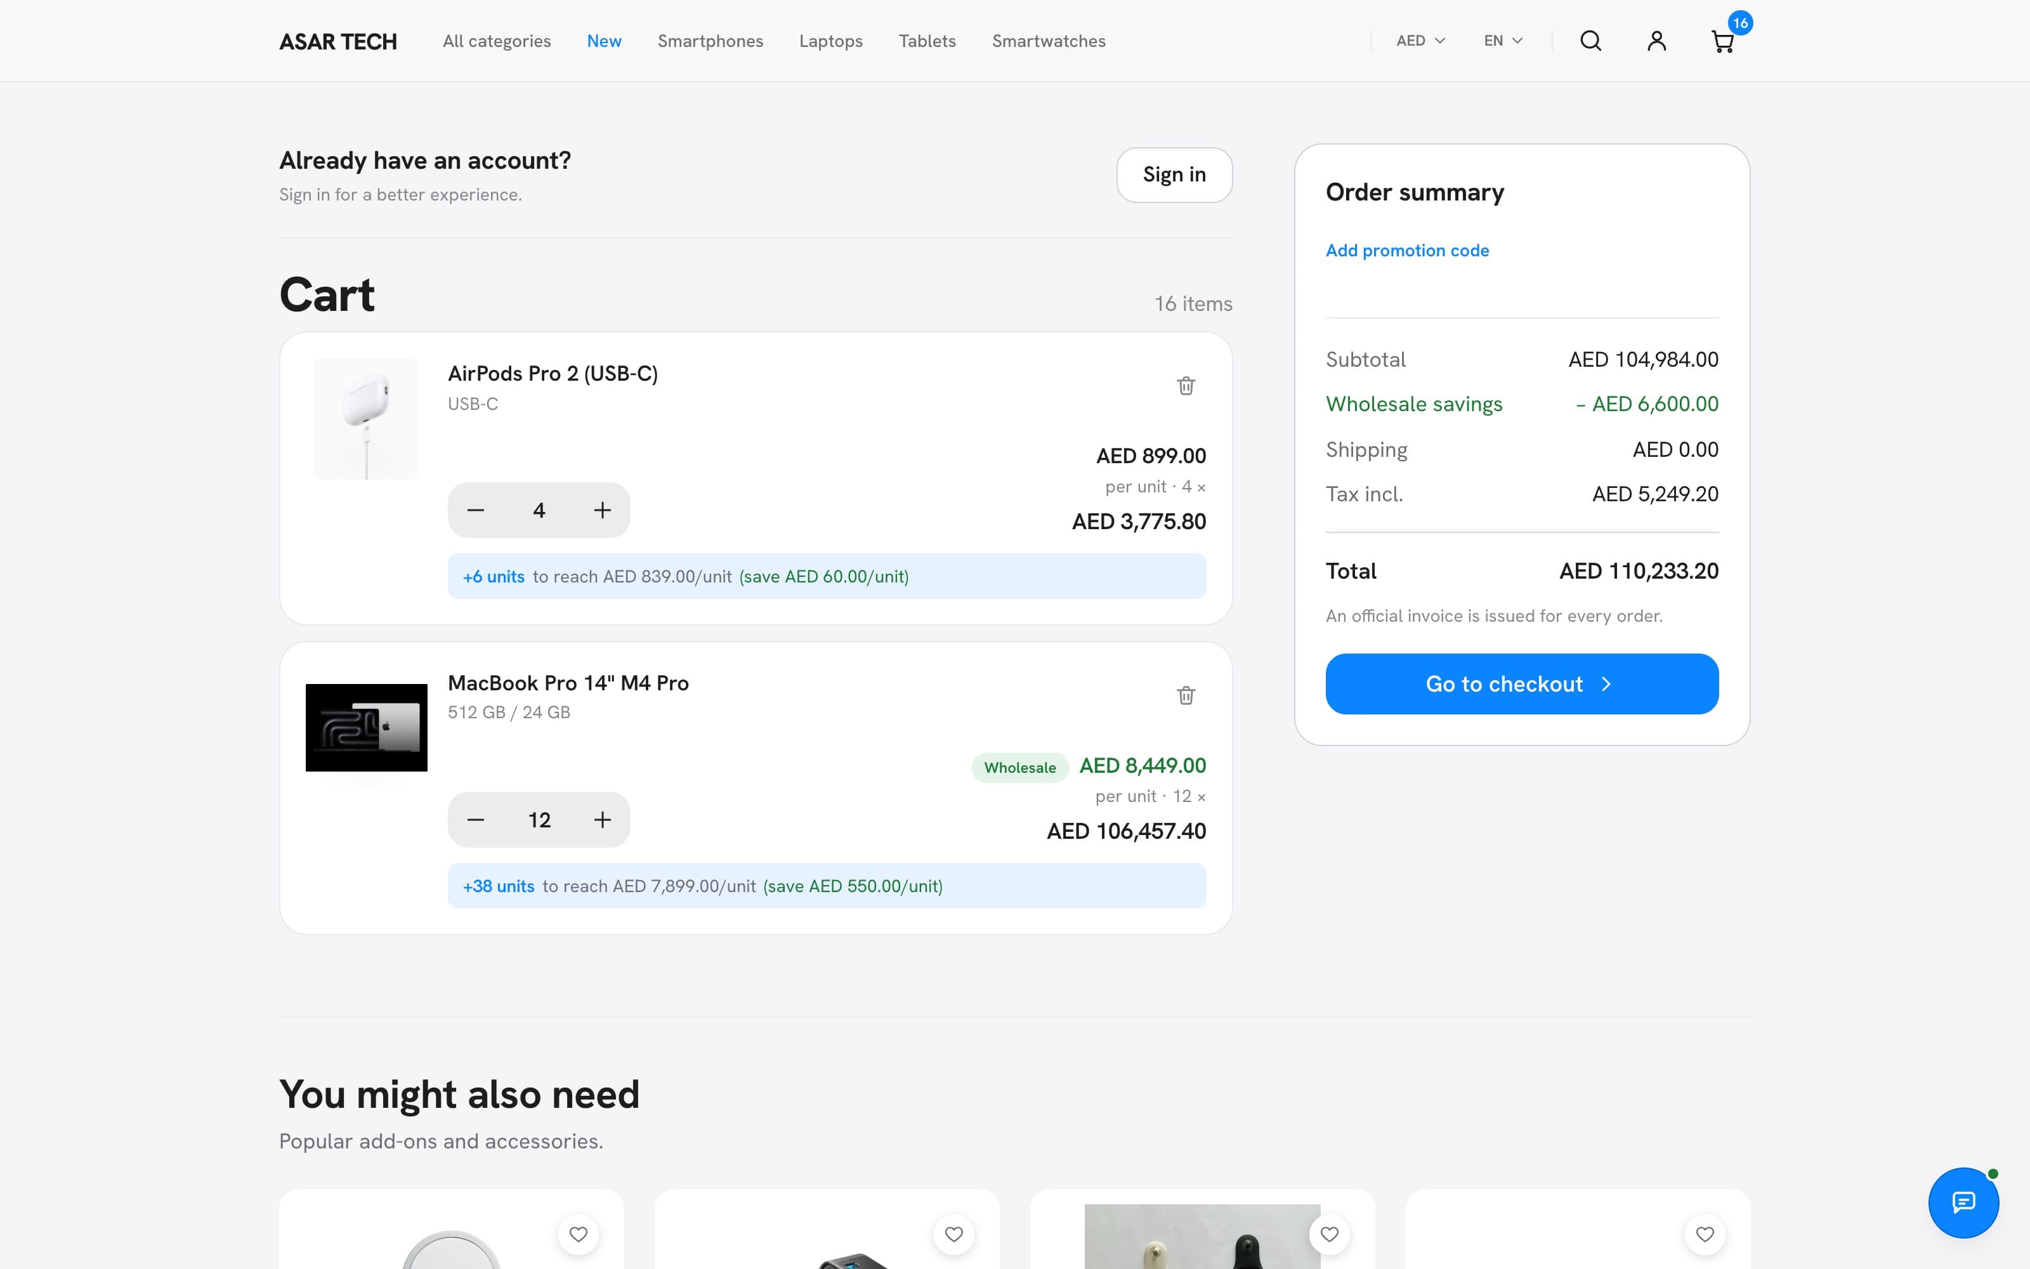Open the live chat widget

(x=1963, y=1203)
